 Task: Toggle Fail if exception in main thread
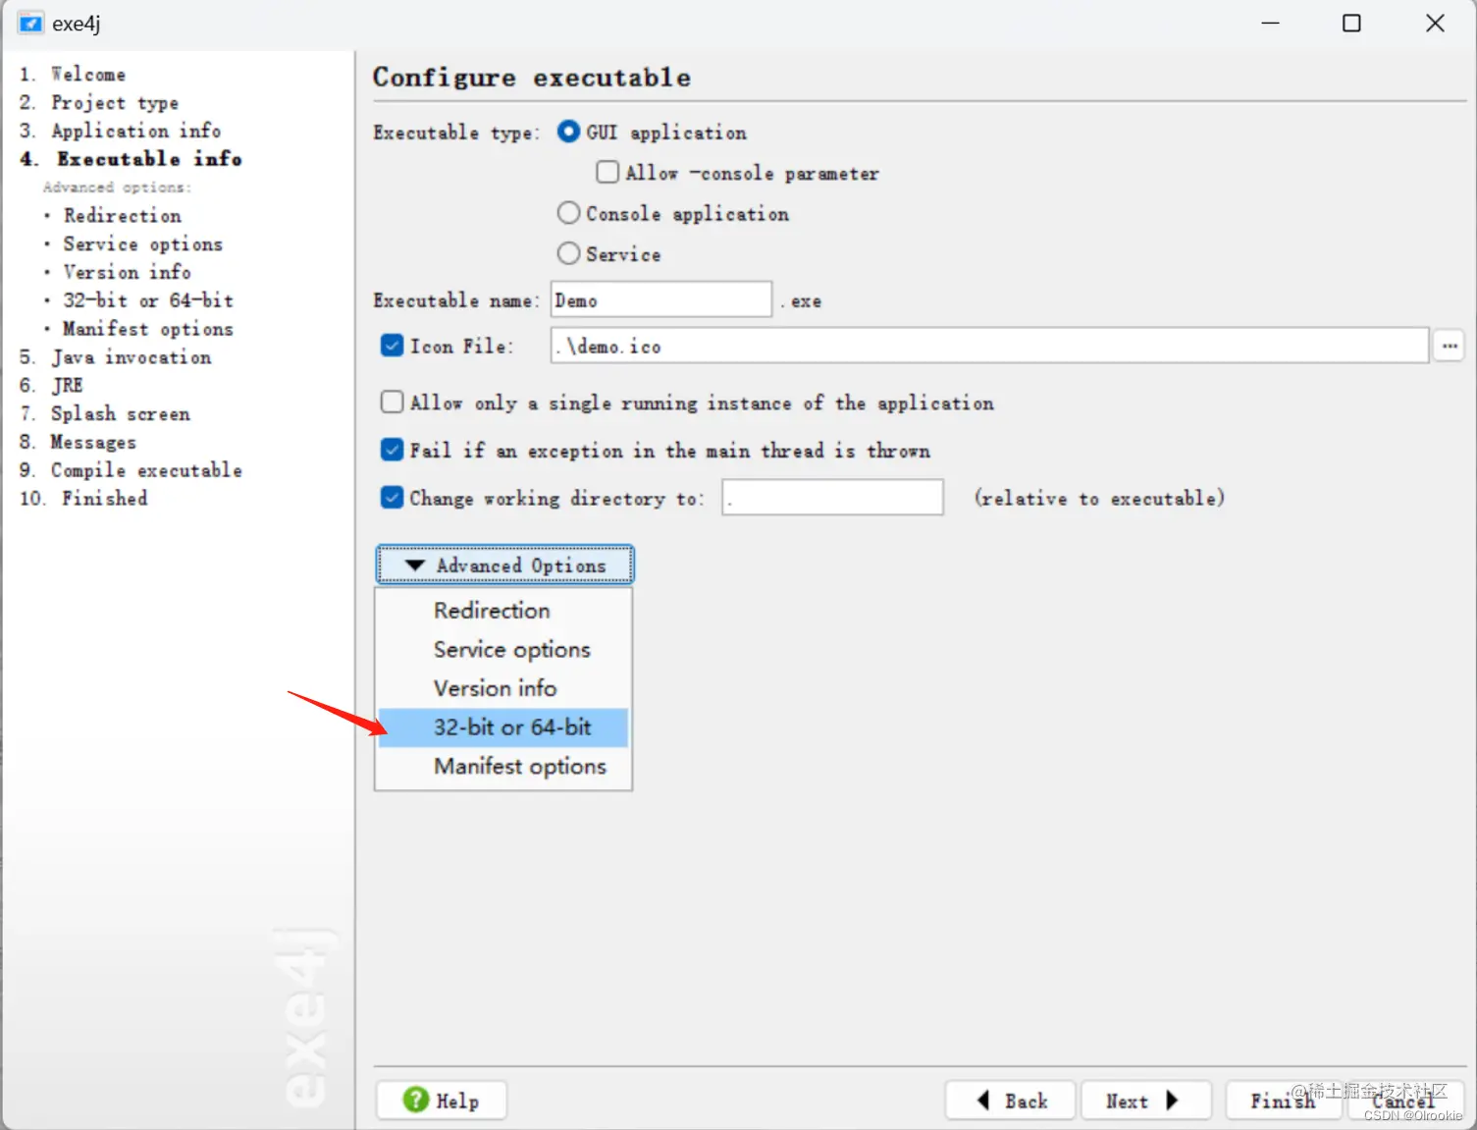(x=392, y=450)
